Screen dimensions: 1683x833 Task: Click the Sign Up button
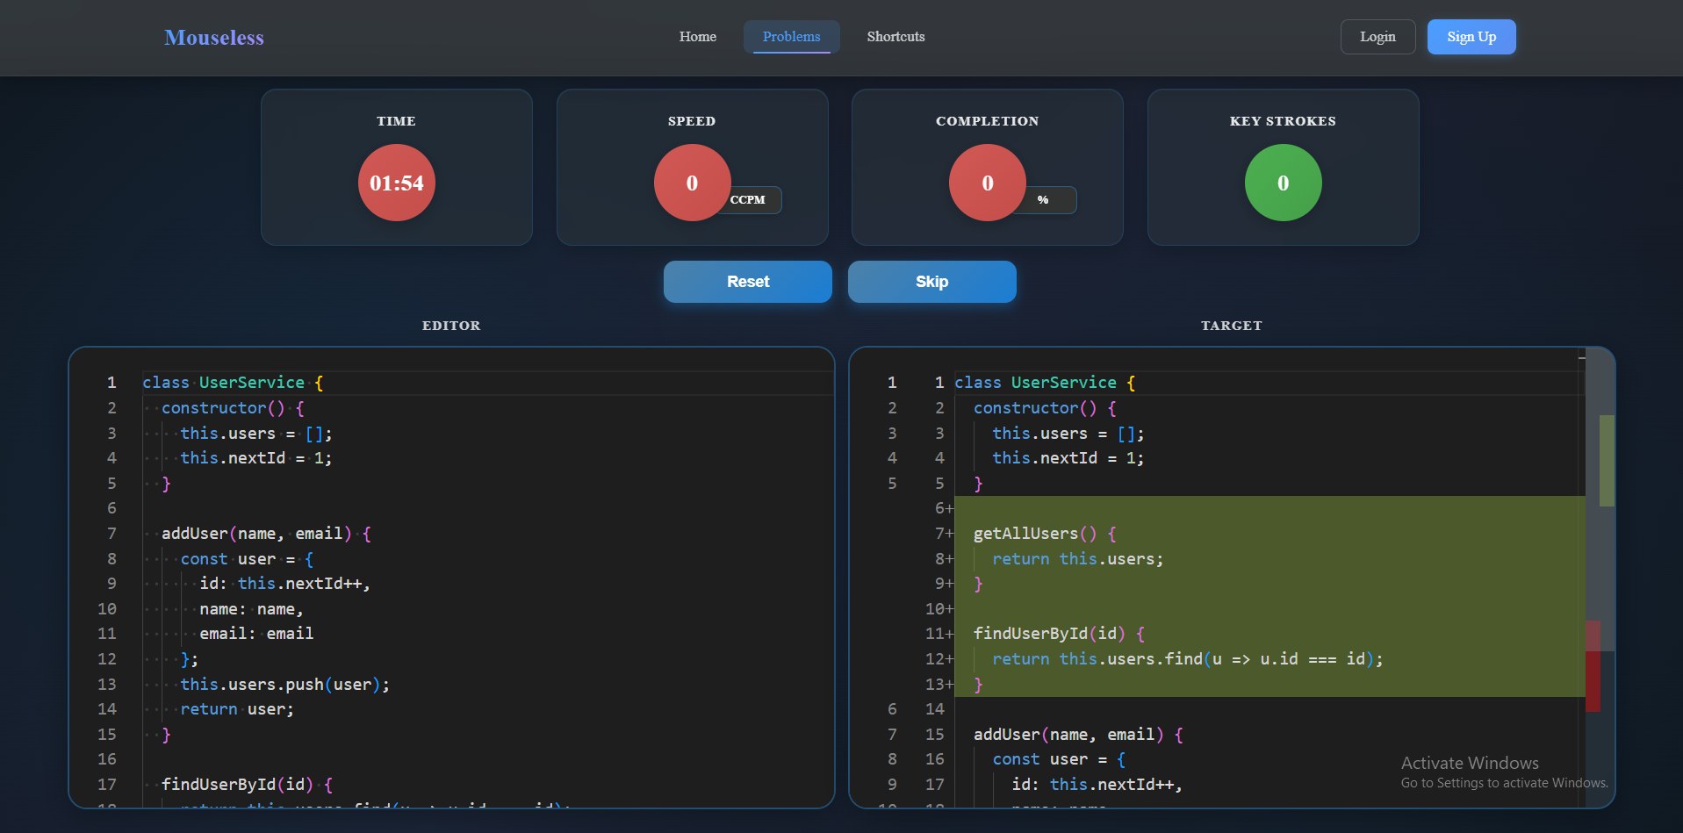[x=1471, y=37]
